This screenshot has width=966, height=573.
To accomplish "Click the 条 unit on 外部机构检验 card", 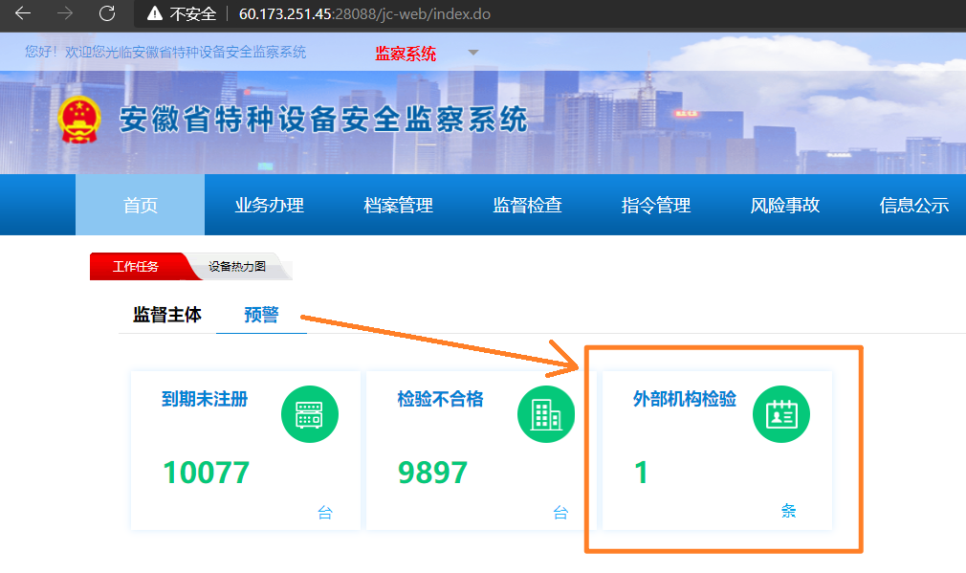I will (x=788, y=511).
